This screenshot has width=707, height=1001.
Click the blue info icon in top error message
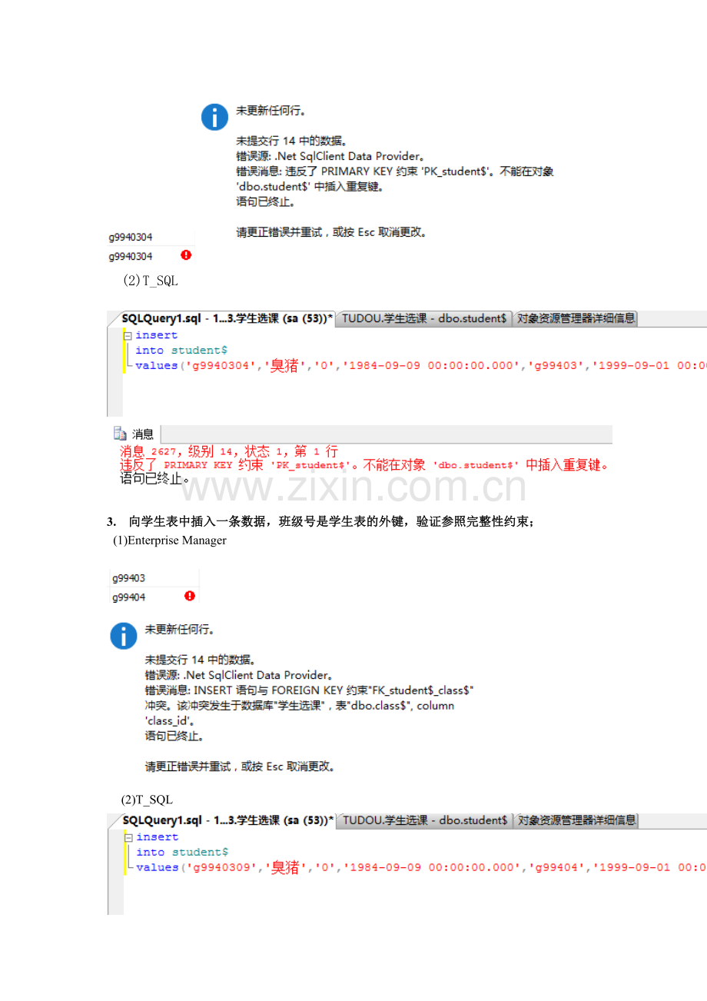pos(214,118)
